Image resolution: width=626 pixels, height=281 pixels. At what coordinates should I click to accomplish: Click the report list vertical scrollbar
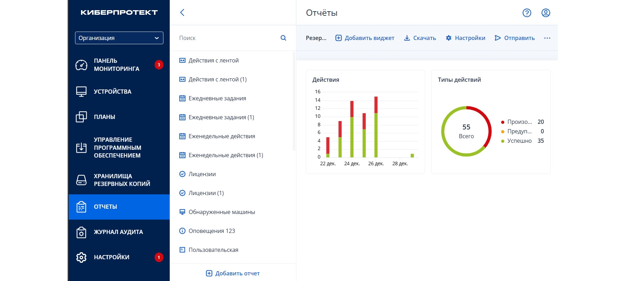click(294, 101)
